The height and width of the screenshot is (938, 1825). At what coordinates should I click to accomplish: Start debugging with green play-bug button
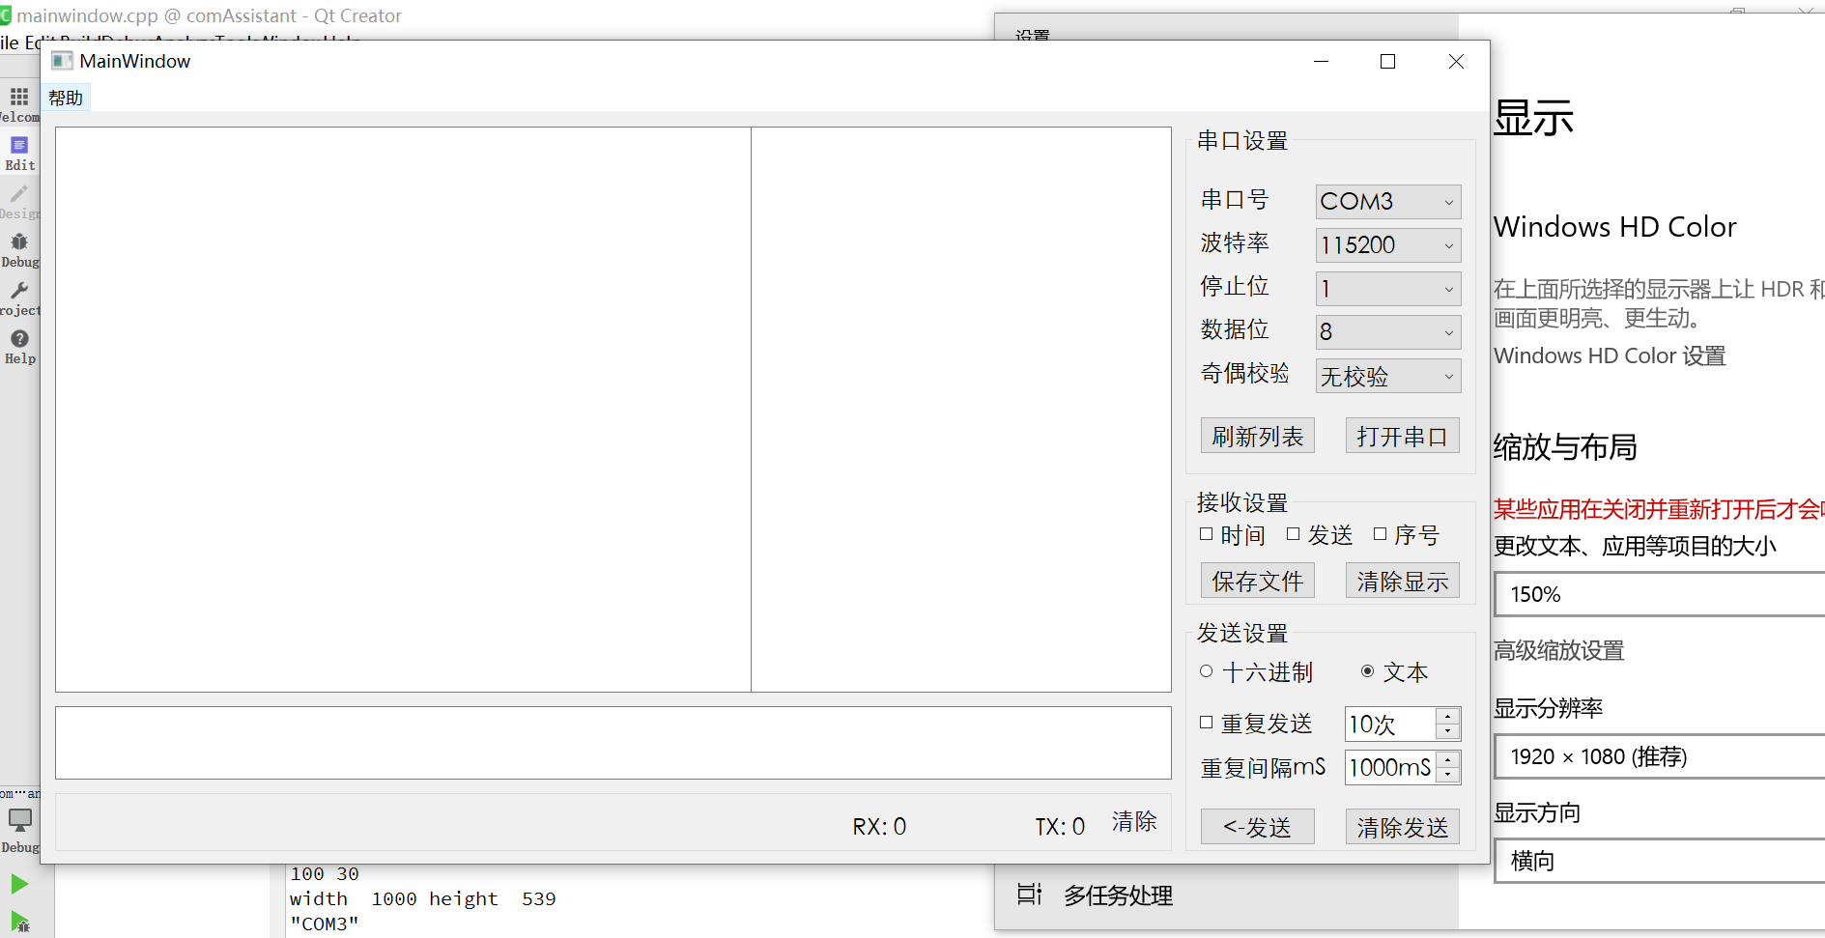pos(19,922)
